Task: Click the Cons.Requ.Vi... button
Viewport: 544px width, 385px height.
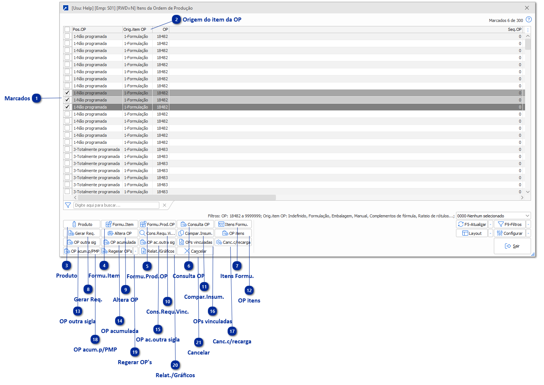Action: coord(157,233)
